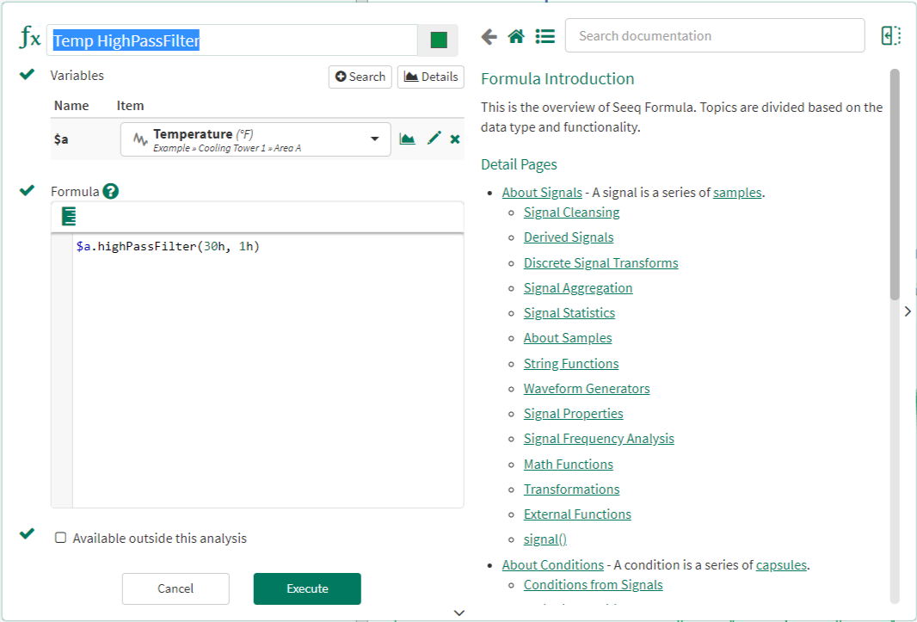917x622 pixels.
Task: Click the Search documentation input field
Action: [x=714, y=36]
